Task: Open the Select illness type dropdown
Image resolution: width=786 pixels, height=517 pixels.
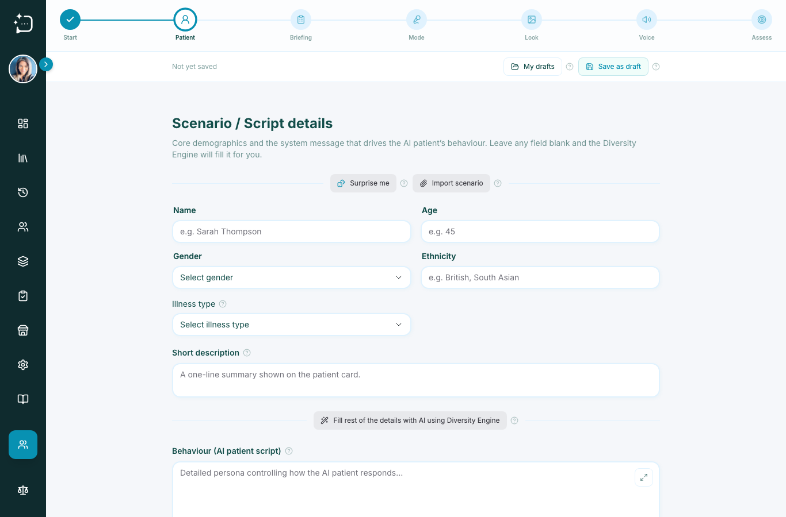Action: coord(292,325)
